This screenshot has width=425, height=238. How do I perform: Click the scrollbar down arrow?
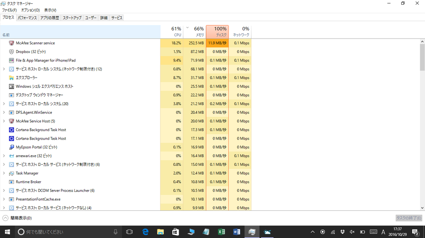pyautogui.click(x=422, y=208)
